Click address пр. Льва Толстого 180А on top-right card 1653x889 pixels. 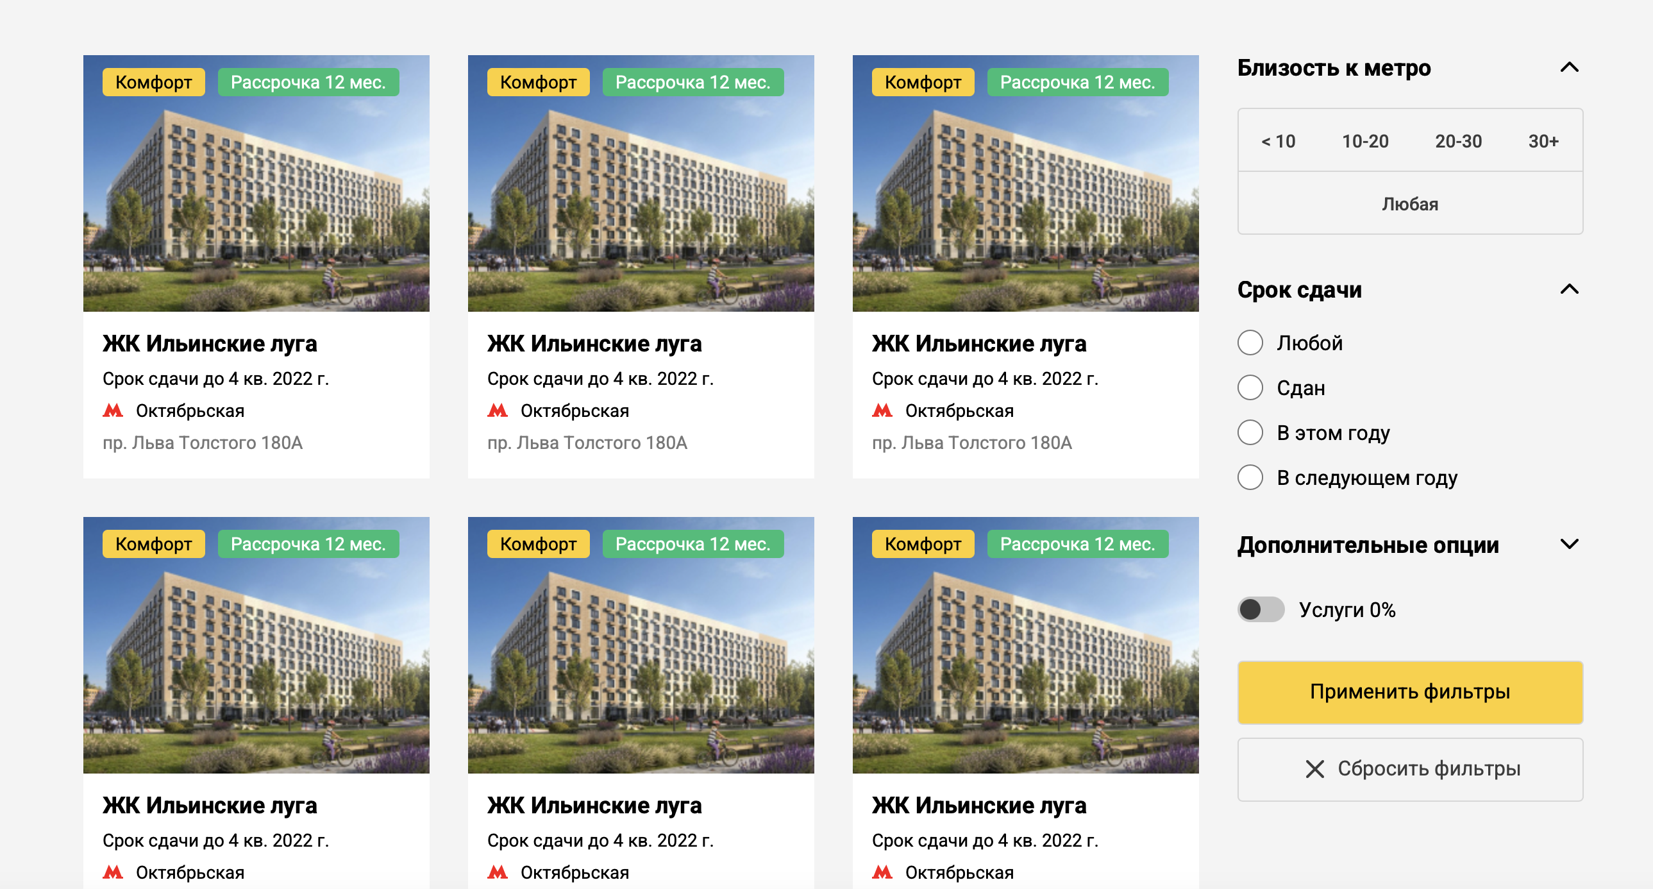point(972,442)
